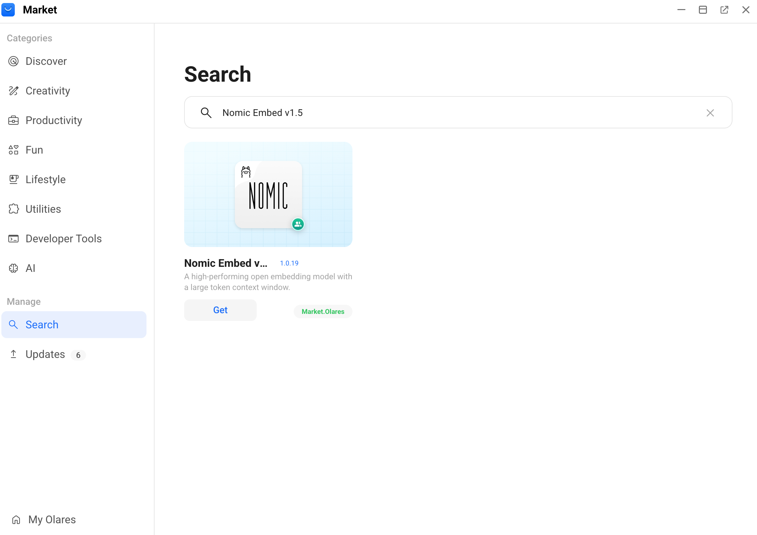Open the Fun category
This screenshot has width=757, height=535.
coord(34,150)
